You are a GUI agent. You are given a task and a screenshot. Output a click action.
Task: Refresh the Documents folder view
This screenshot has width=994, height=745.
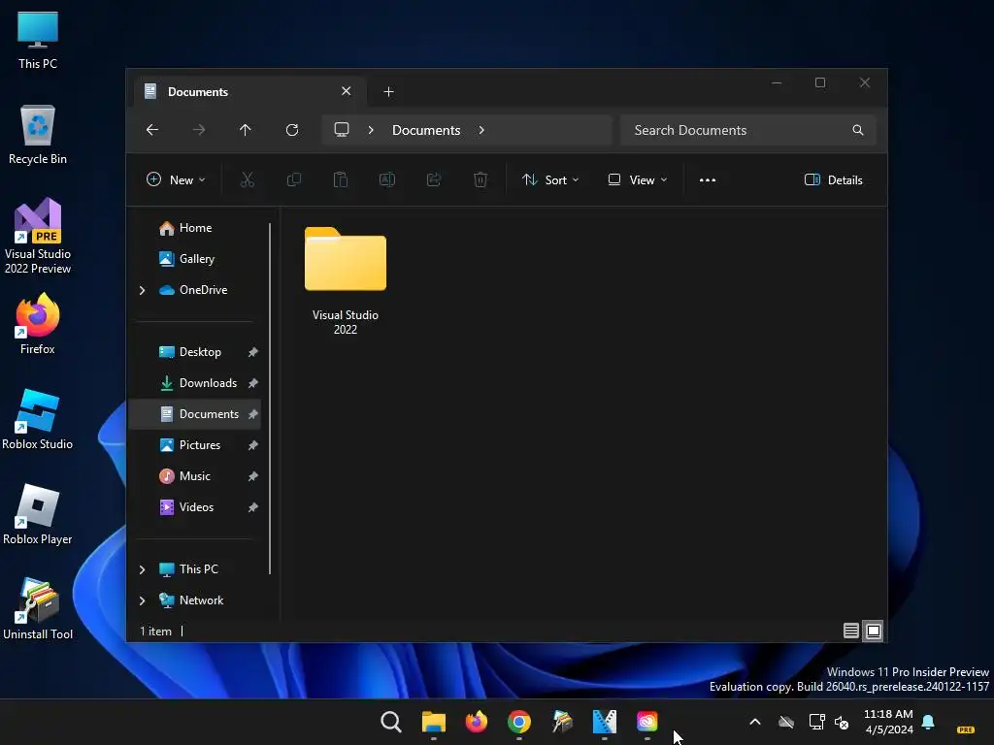click(292, 130)
